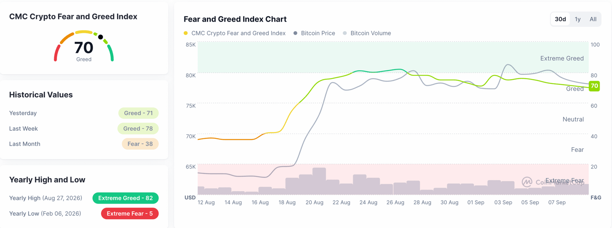Click the Historical Values heading
Screen dimensions: 612x228
click(x=41, y=95)
